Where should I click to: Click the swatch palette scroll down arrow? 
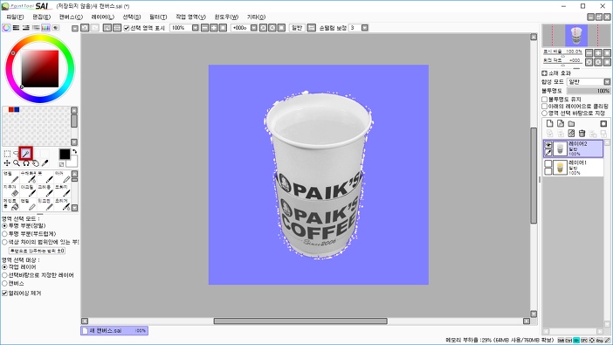coord(74,142)
